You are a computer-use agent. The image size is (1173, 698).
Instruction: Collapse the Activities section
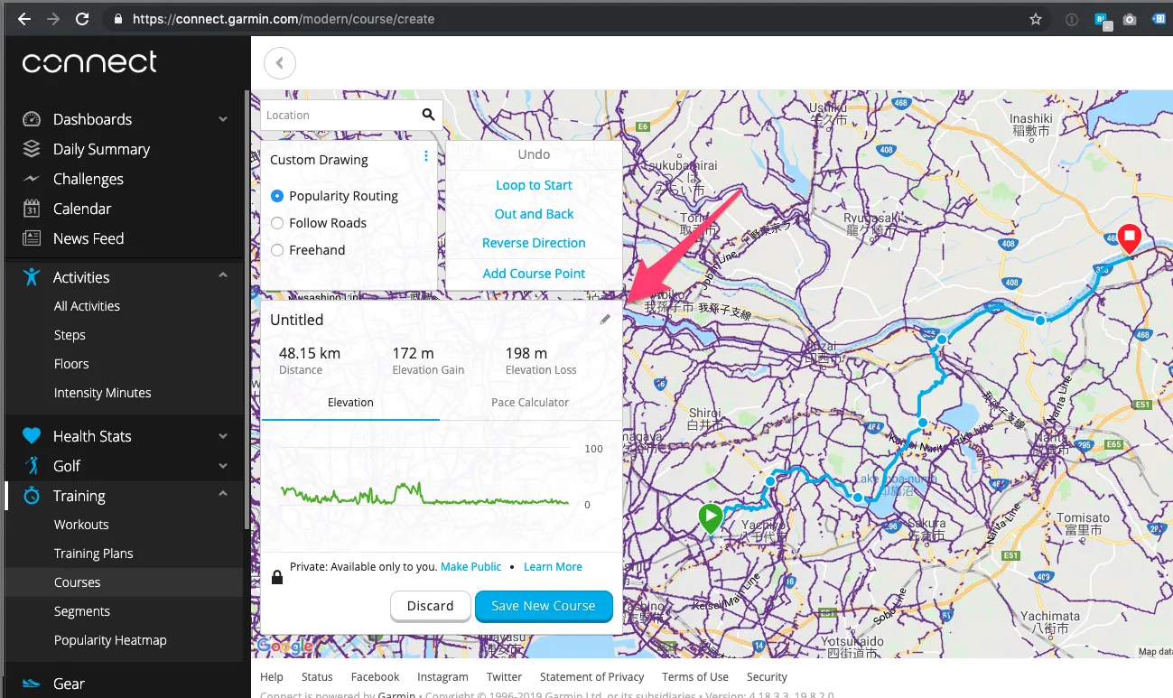222,276
